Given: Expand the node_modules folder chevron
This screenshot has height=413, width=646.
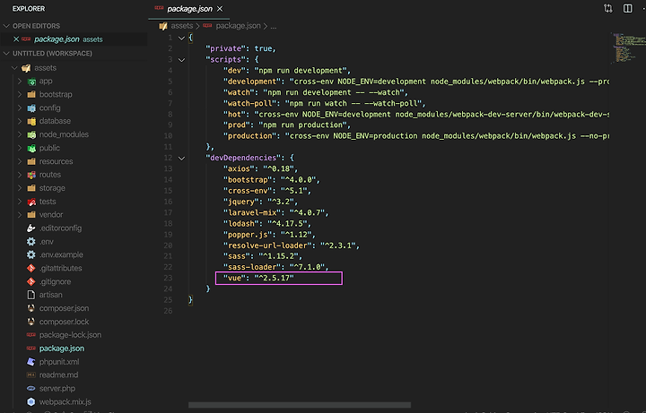Looking at the screenshot, I should pos(20,134).
